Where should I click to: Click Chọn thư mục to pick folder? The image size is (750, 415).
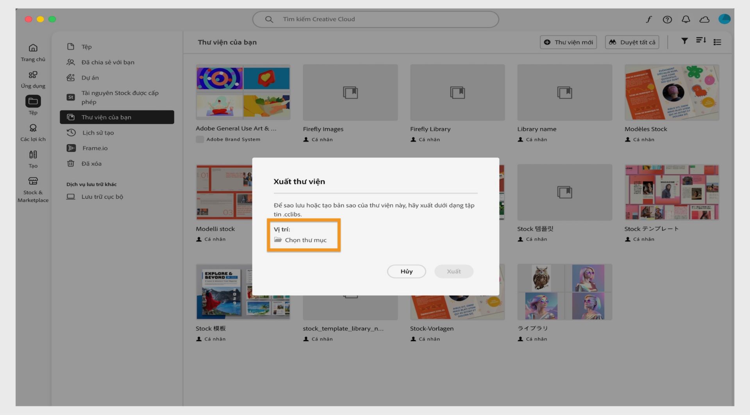tap(305, 240)
